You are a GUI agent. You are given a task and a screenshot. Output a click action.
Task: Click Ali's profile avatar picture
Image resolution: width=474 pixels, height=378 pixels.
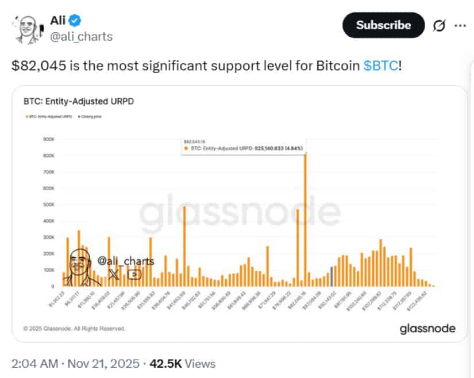26,28
